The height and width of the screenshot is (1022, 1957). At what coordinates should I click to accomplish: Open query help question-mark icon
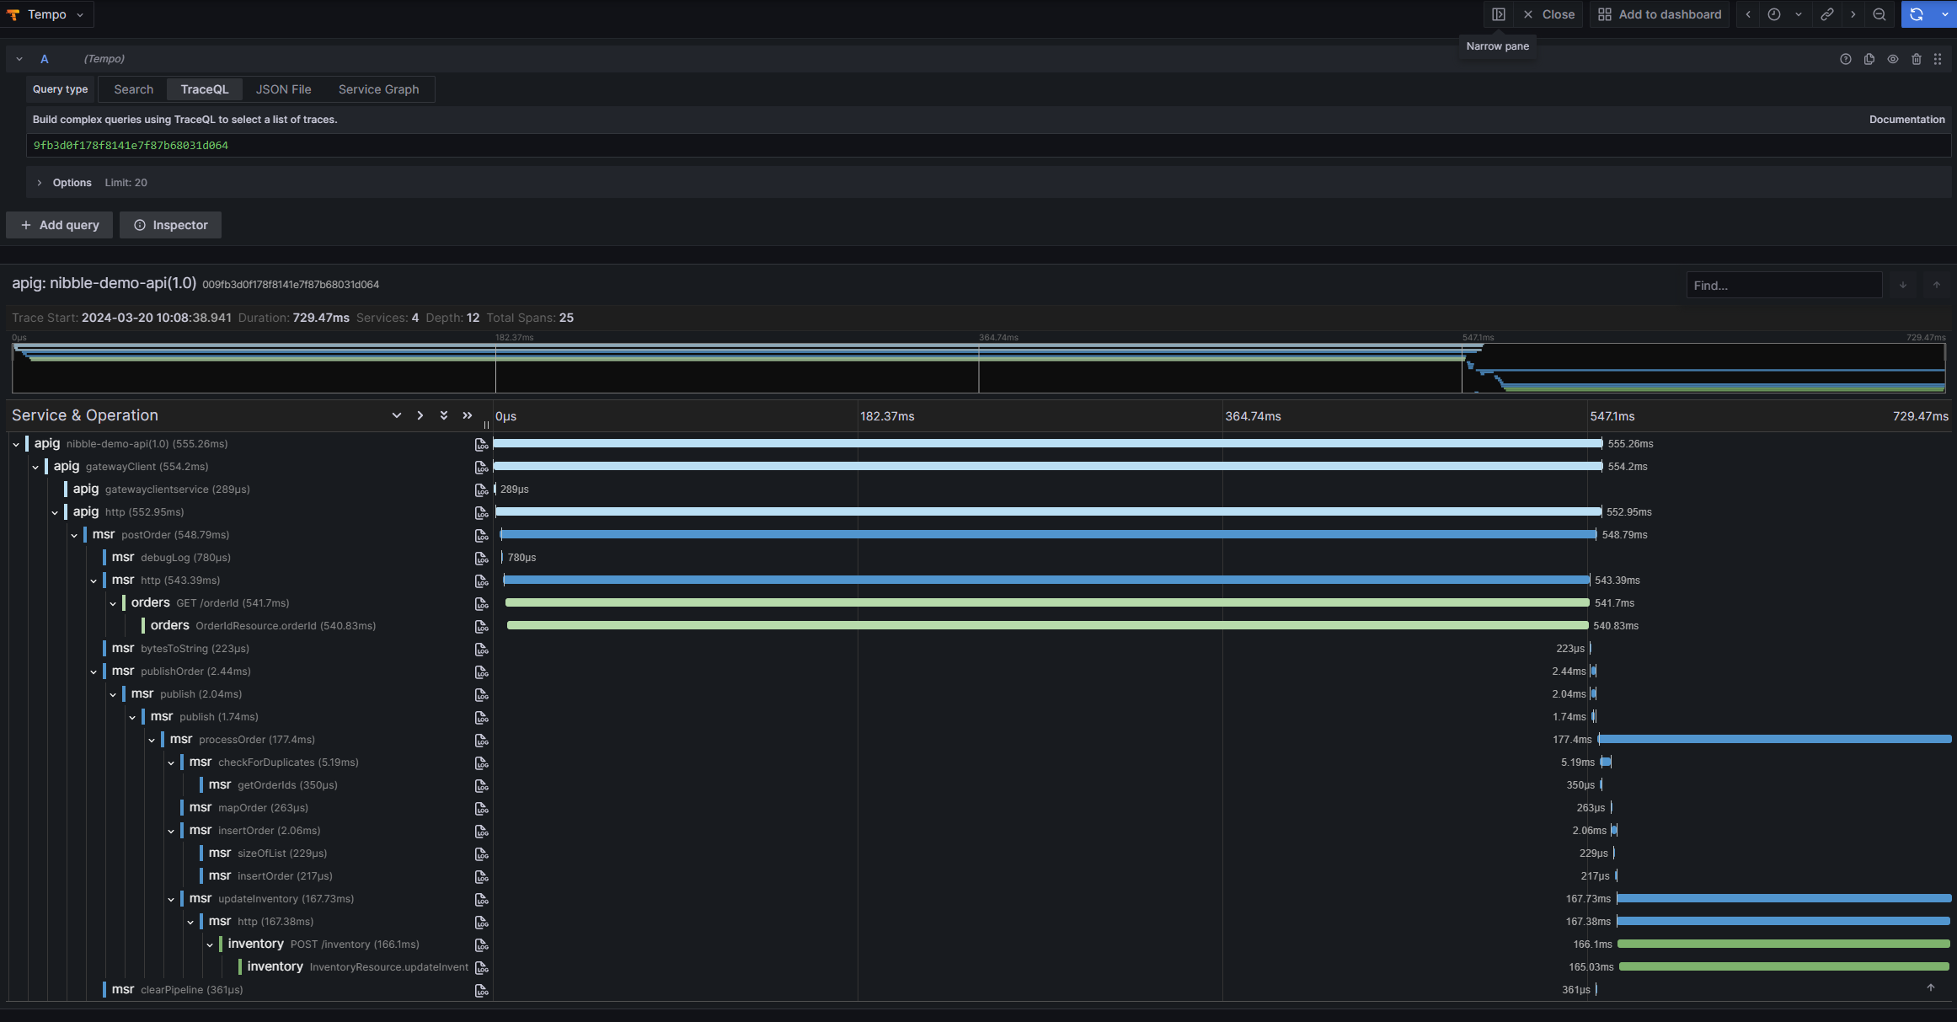click(x=1846, y=59)
